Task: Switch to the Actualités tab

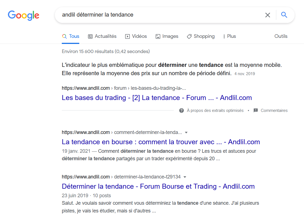Action: click(x=102, y=36)
